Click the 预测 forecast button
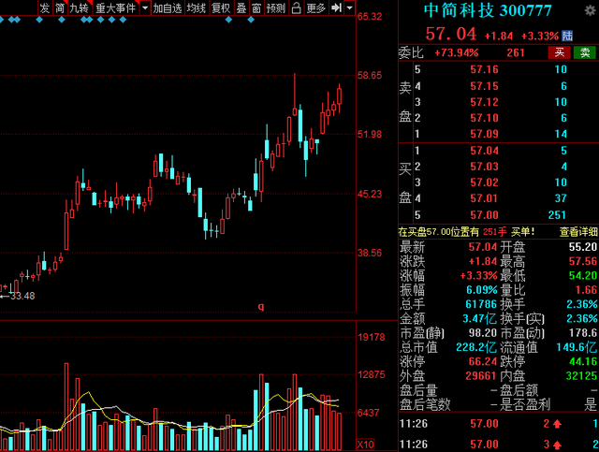599x452 pixels. click(276, 7)
